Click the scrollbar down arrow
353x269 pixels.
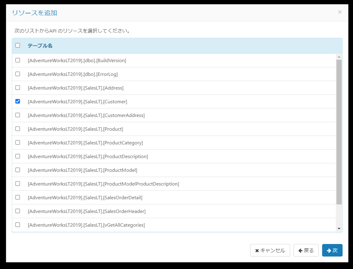click(339, 229)
